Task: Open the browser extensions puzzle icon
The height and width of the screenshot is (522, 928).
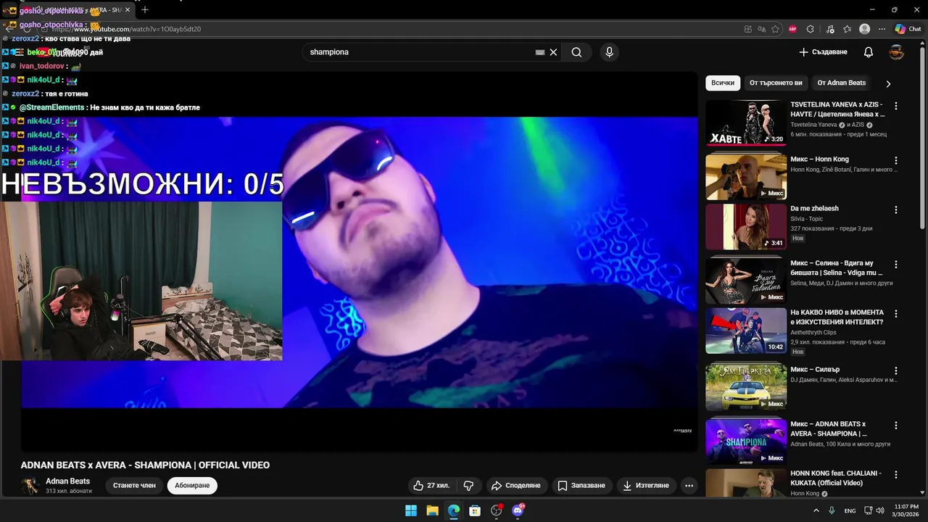Action: coord(811,29)
